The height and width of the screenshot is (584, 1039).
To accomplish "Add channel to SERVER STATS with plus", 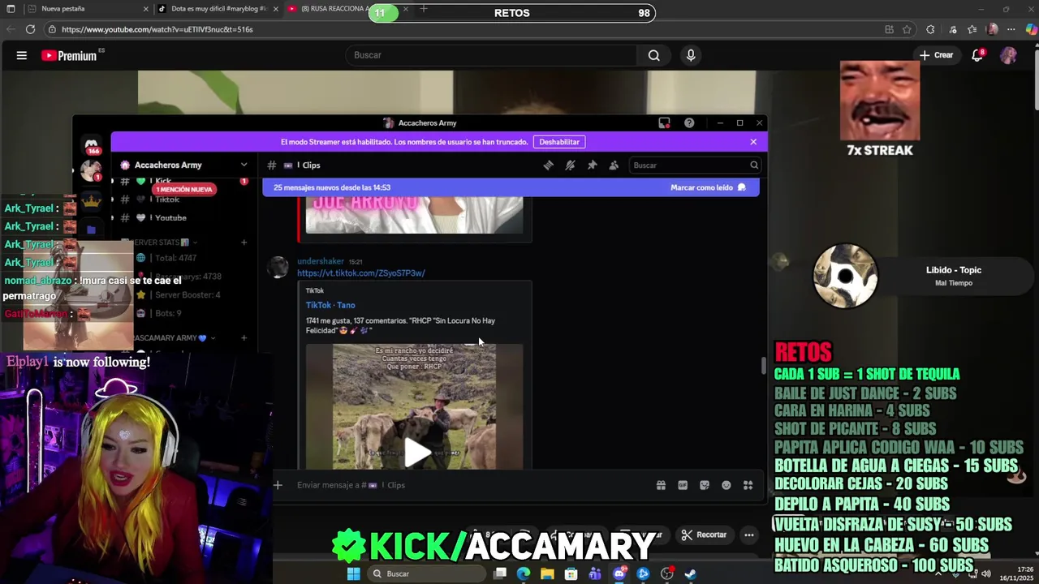I will pos(244,243).
